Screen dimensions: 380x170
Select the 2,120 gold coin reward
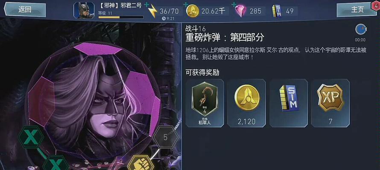tap(246, 103)
